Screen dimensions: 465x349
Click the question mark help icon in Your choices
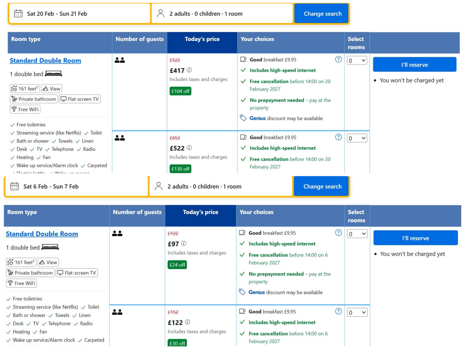(x=338, y=59)
